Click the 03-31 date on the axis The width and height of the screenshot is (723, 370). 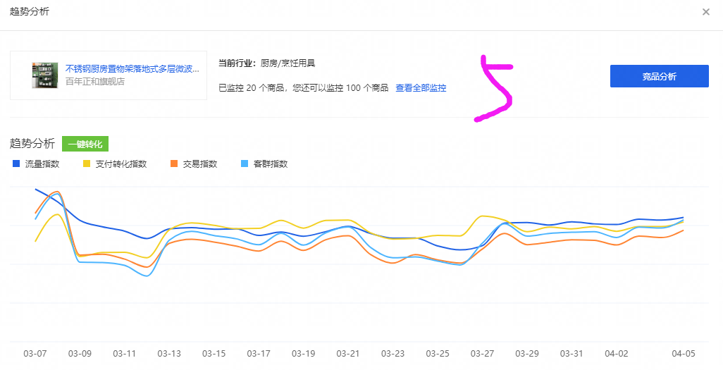click(571, 354)
